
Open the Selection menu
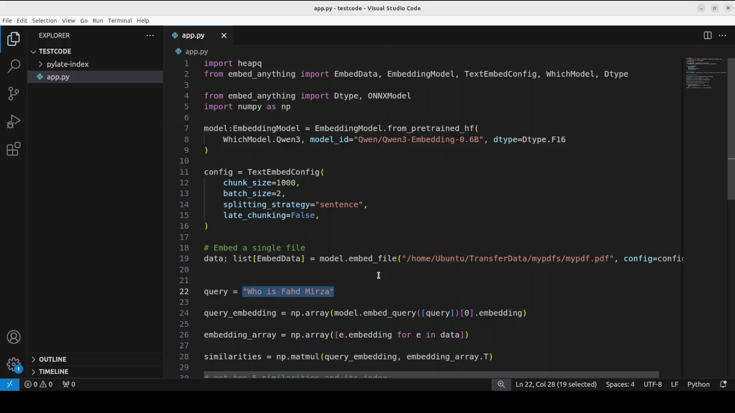pos(44,21)
